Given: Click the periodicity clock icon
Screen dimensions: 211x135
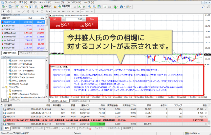Looking at the screenshot, I should point(121,7).
